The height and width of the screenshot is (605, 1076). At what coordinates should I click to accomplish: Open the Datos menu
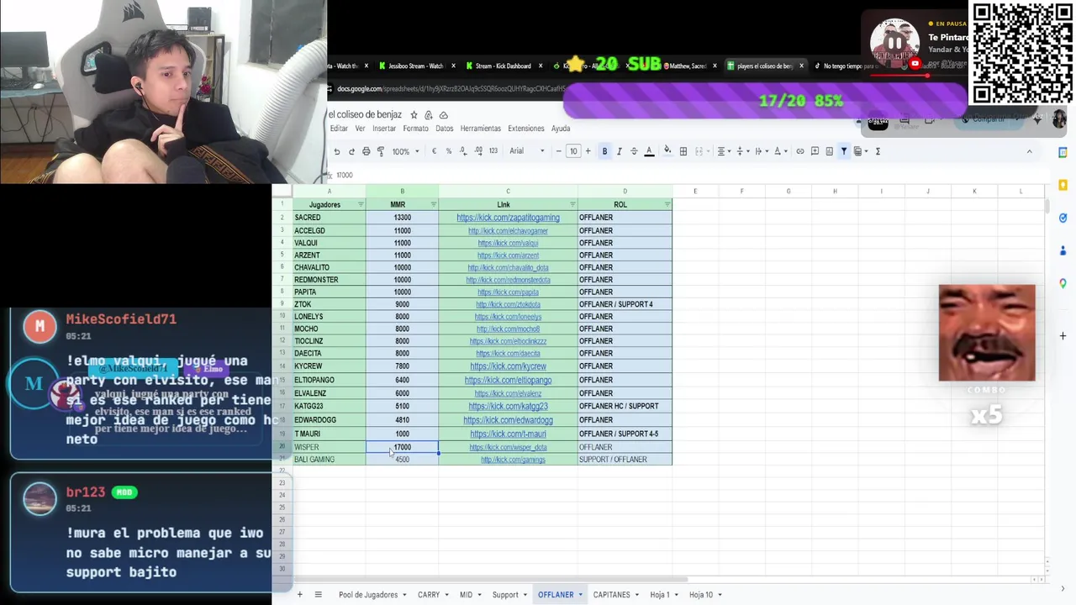[x=445, y=129]
